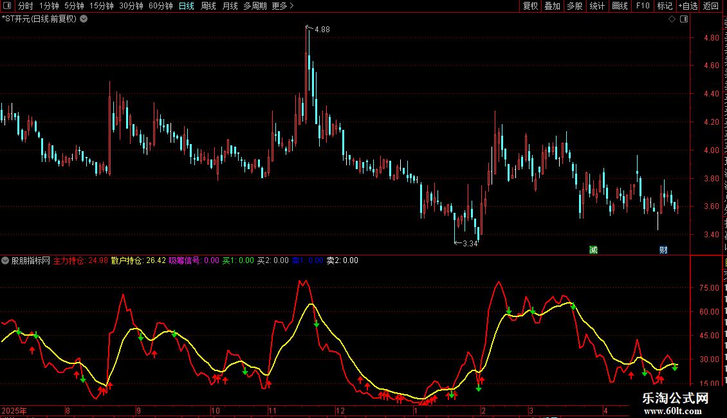The image size is (727, 418).
Task: Click month 9 on the time axis
Action: click(x=138, y=410)
